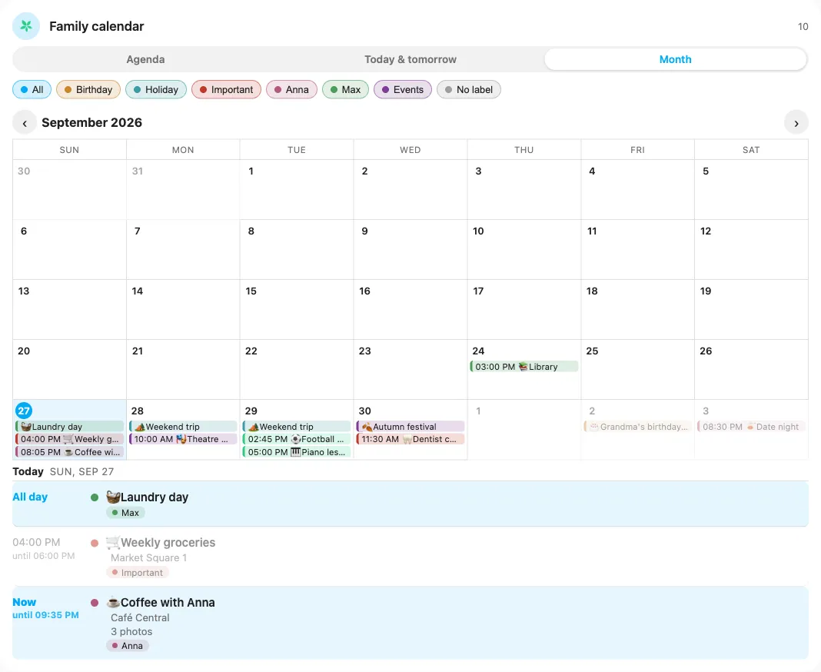821x672 pixels.
Task: Click the Now until 09:35 PM label
Action: click(x=45, y=608)
